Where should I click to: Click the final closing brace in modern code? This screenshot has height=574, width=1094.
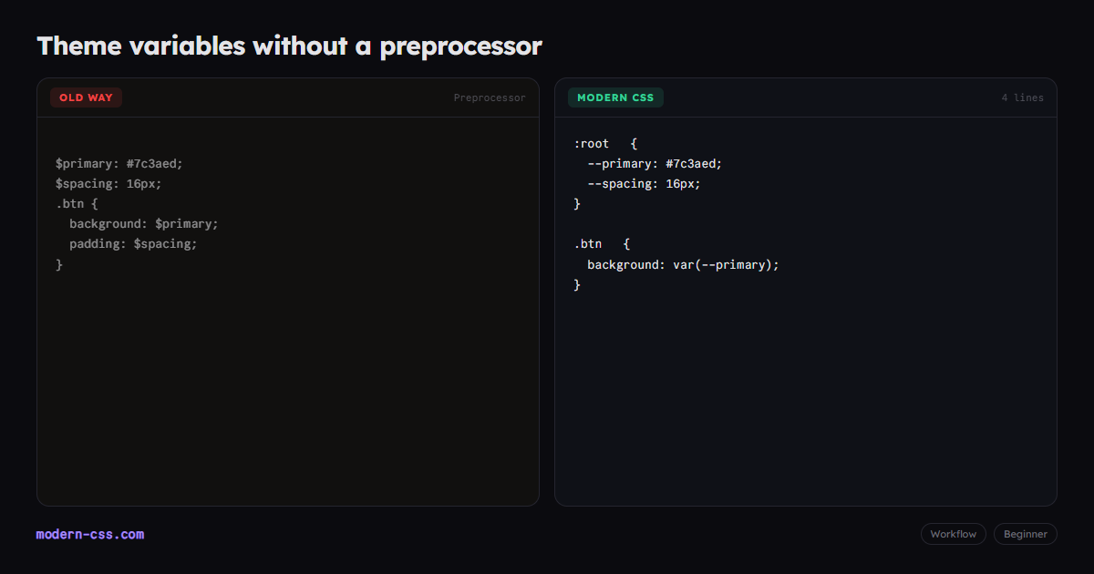577,285
